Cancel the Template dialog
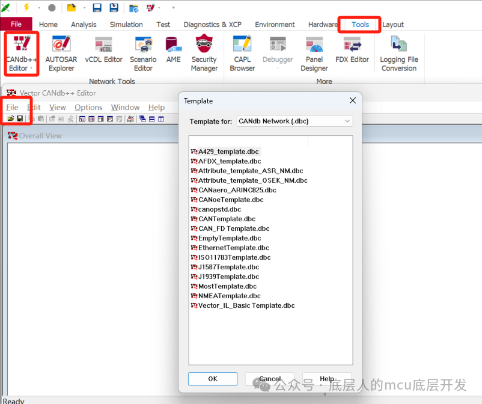The image size is (482, 404). coord(270,379)
